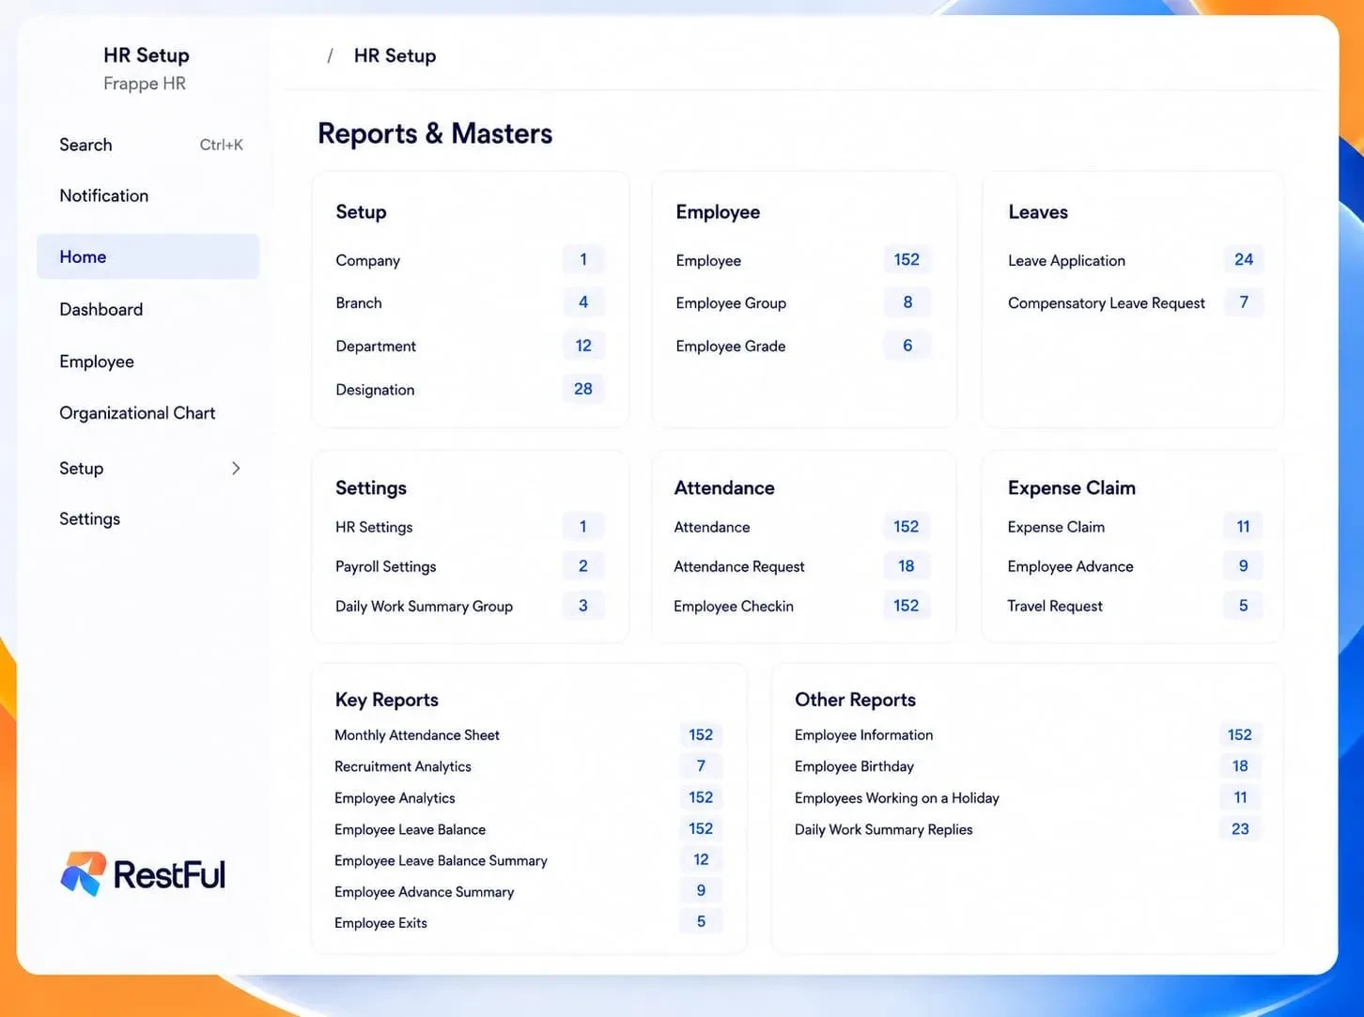Viewport: 1364px width, 1017px height.
Task: Open Daily Work Summary Group link
Action: [x=424, y=606]
